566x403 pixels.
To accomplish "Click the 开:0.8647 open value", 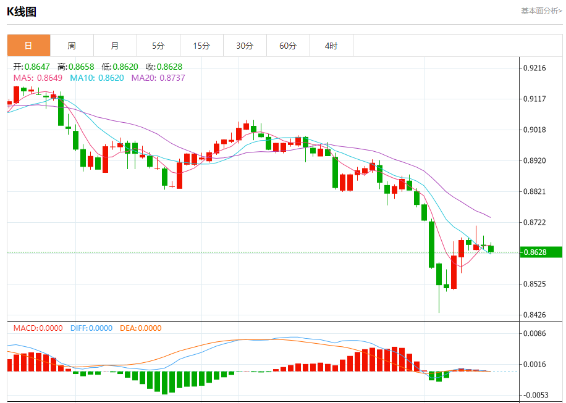I will (32, 67).
